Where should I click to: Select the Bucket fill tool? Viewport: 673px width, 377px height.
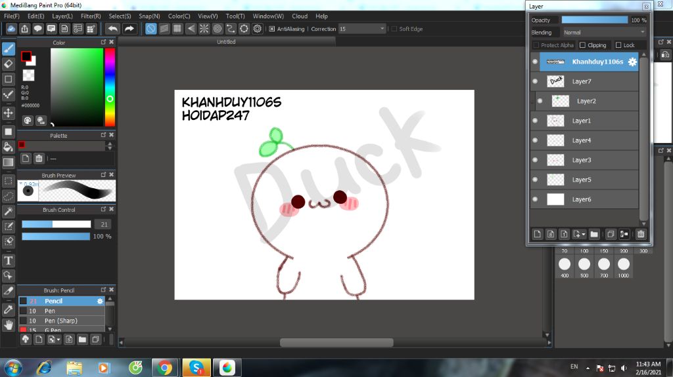pyautogui.click(x=8, y=147)
